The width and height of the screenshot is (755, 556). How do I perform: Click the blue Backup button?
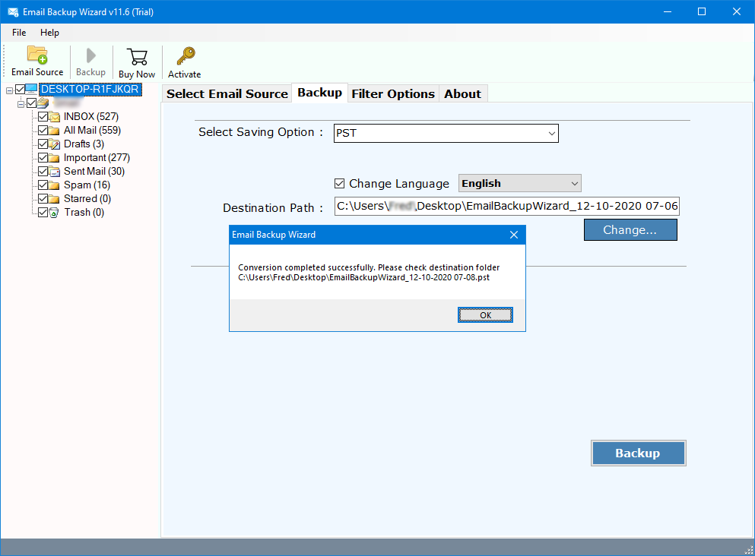638,453
